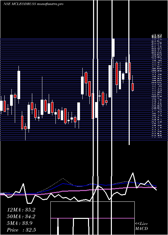Click the last red candlestick on the right

133,87
